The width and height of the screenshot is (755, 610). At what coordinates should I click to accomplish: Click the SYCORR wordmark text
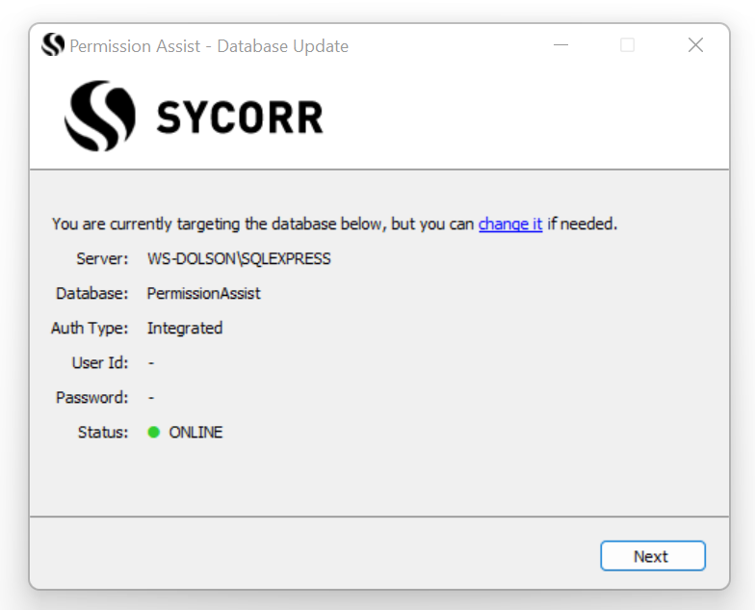coord(240,118)
